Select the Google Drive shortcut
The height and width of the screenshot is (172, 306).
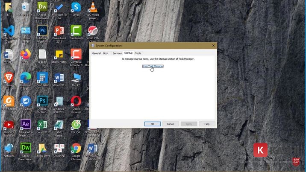[42, 150]
